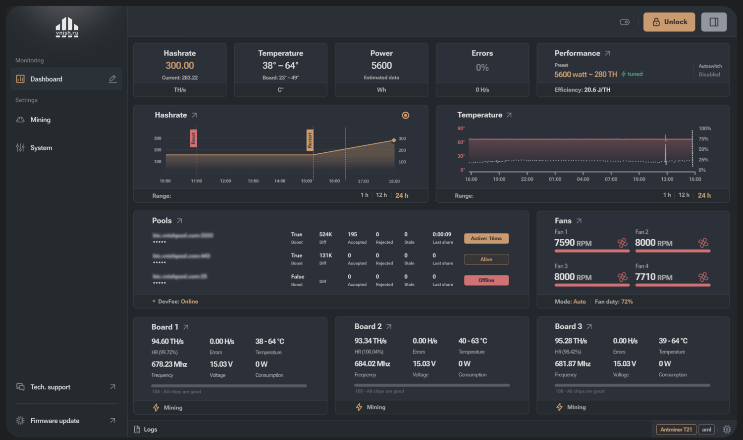Expand the Performance panel arrow

[607, 53]
